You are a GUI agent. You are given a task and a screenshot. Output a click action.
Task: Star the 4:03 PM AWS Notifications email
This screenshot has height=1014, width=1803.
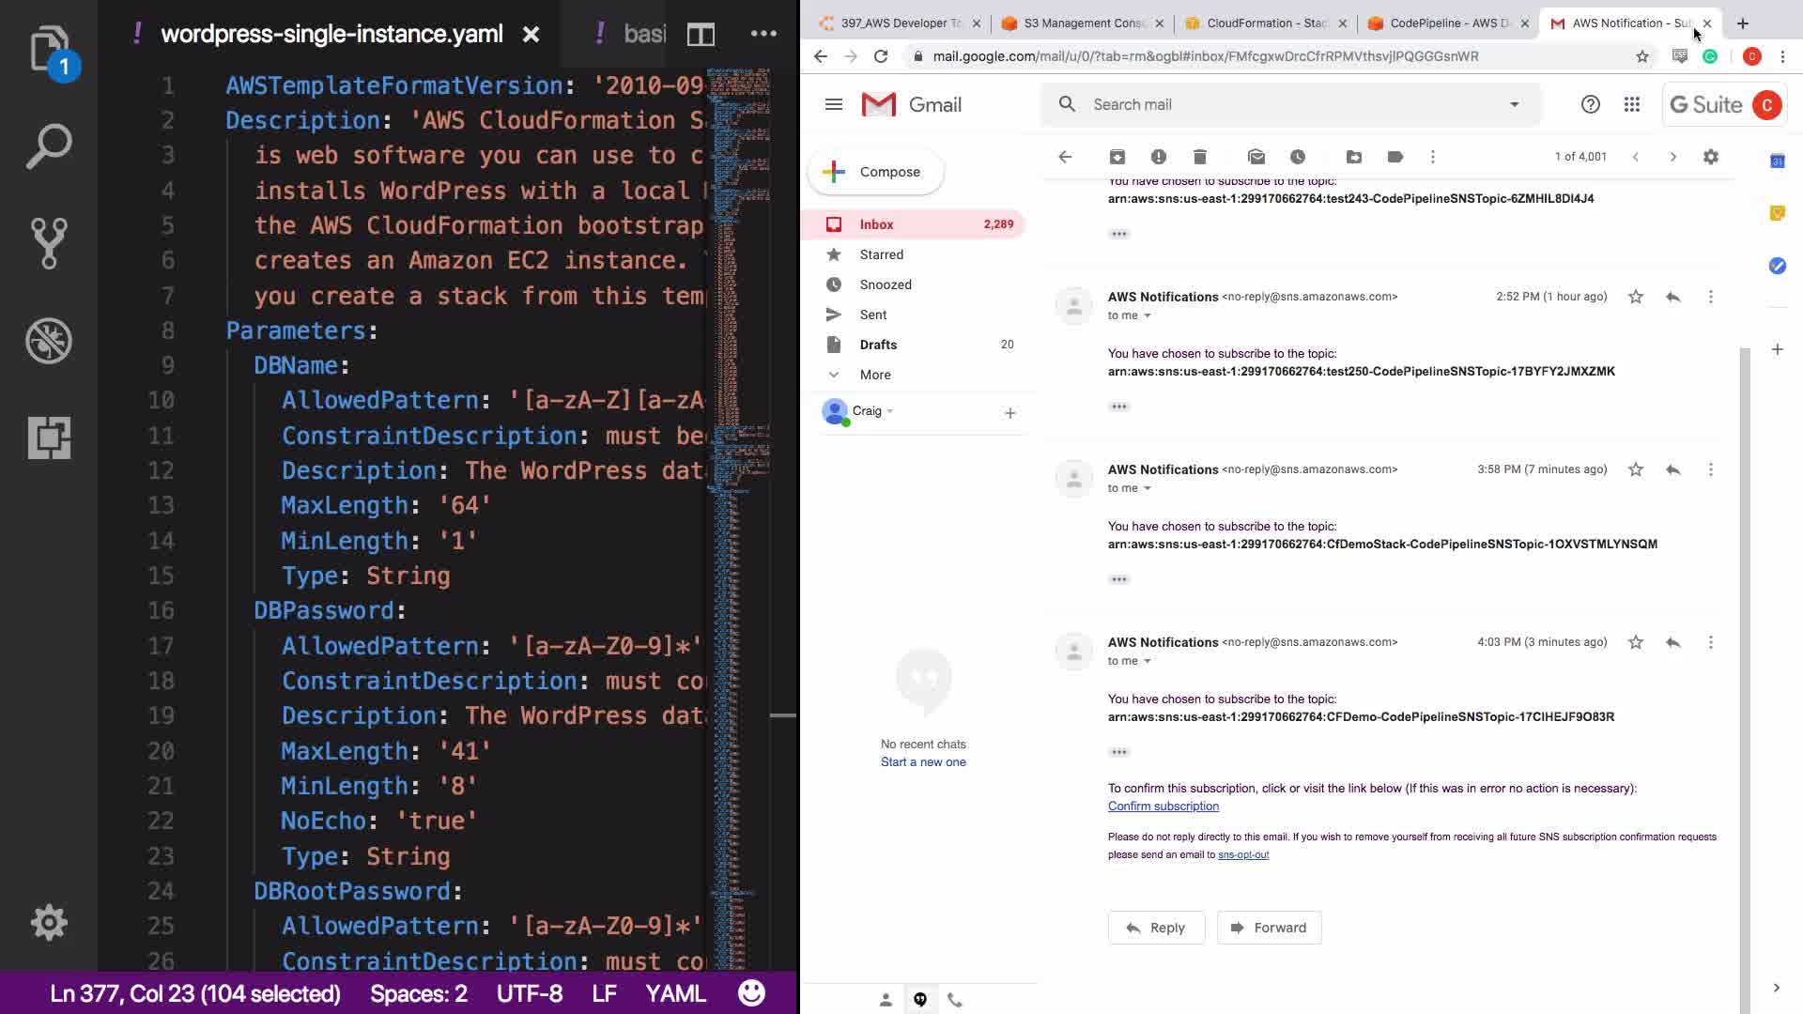(1636, 642)
